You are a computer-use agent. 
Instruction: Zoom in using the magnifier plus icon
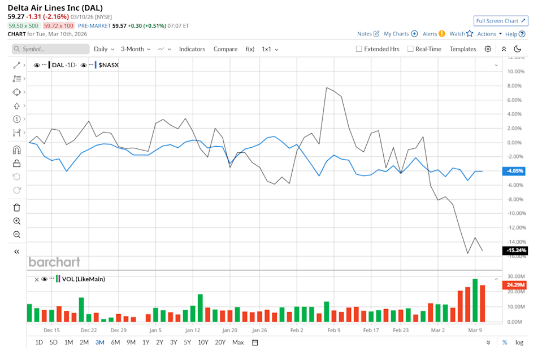(x=16, y=221)
